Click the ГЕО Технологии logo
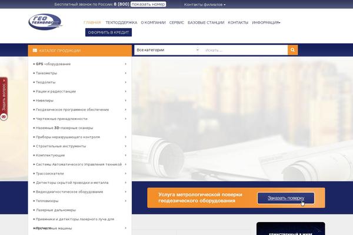The width and height of the screenshot is (353, 235). click(45, 22)
